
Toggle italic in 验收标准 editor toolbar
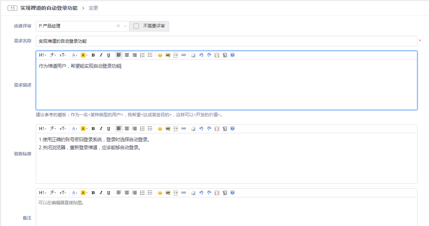pos(101,129)
